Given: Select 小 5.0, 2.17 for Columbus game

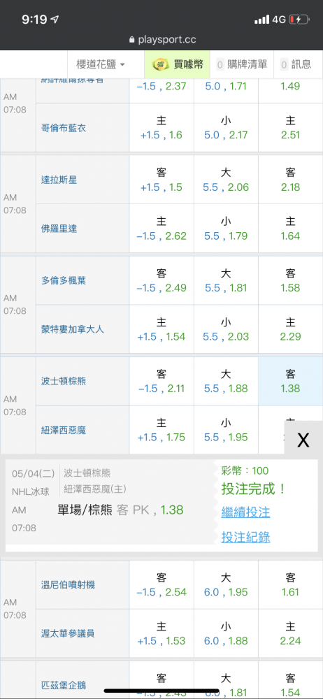Looking at the screenshot, I should point(226,127).
